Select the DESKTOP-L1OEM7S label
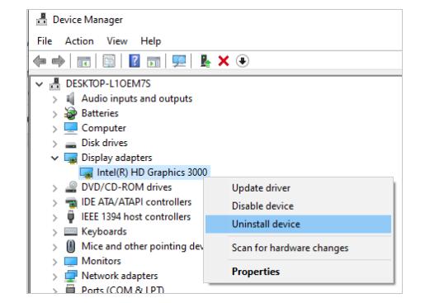Screen dimensions: 425x303 [x=108, y=83]
